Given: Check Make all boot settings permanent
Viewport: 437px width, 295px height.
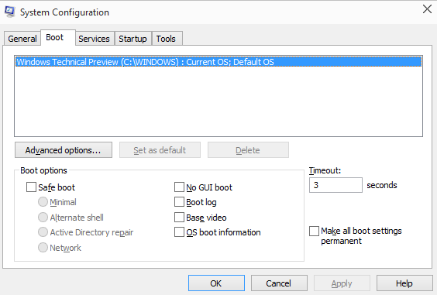Looking at the screenshot, I should tap(314, 231).
